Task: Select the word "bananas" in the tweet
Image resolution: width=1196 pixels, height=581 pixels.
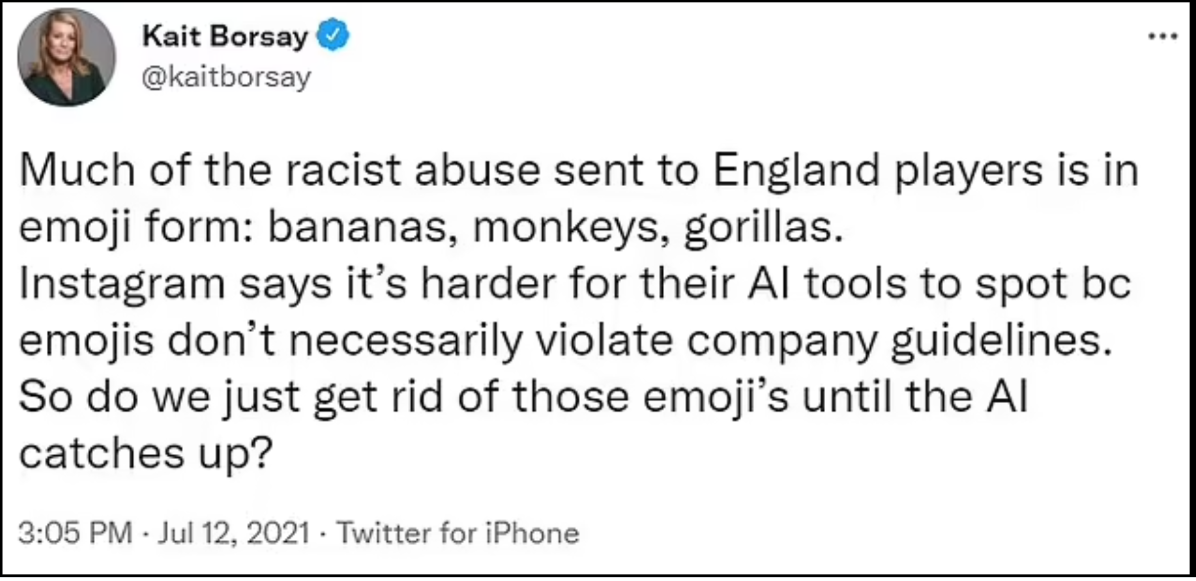Action: [357, 227]
